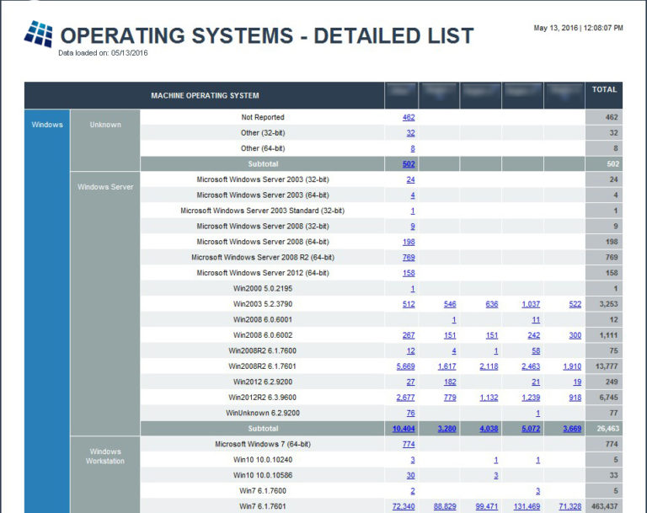Open the 182 link in Win2012 6.2.9200 row

pos(450,382)
